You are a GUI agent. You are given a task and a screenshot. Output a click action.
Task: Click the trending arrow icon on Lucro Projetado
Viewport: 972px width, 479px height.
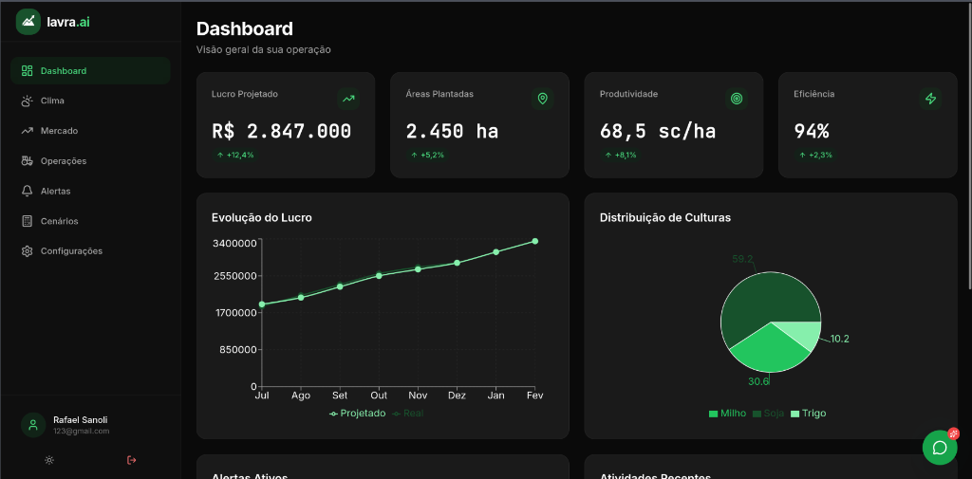[348, 99]
